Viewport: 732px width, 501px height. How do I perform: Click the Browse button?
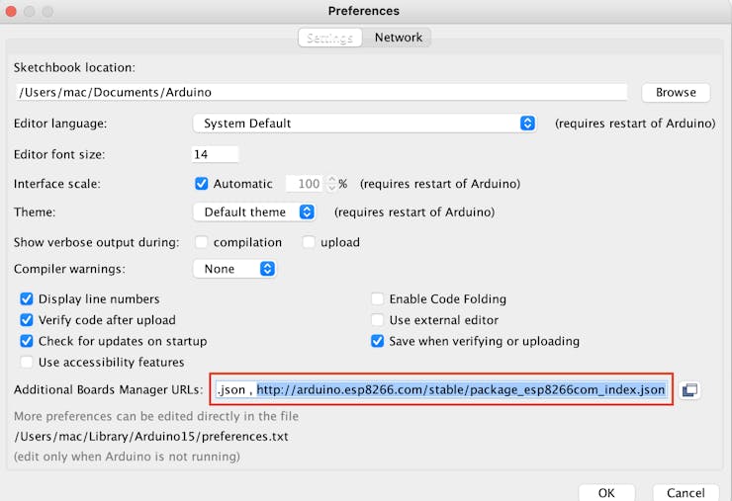click(676, 92)
